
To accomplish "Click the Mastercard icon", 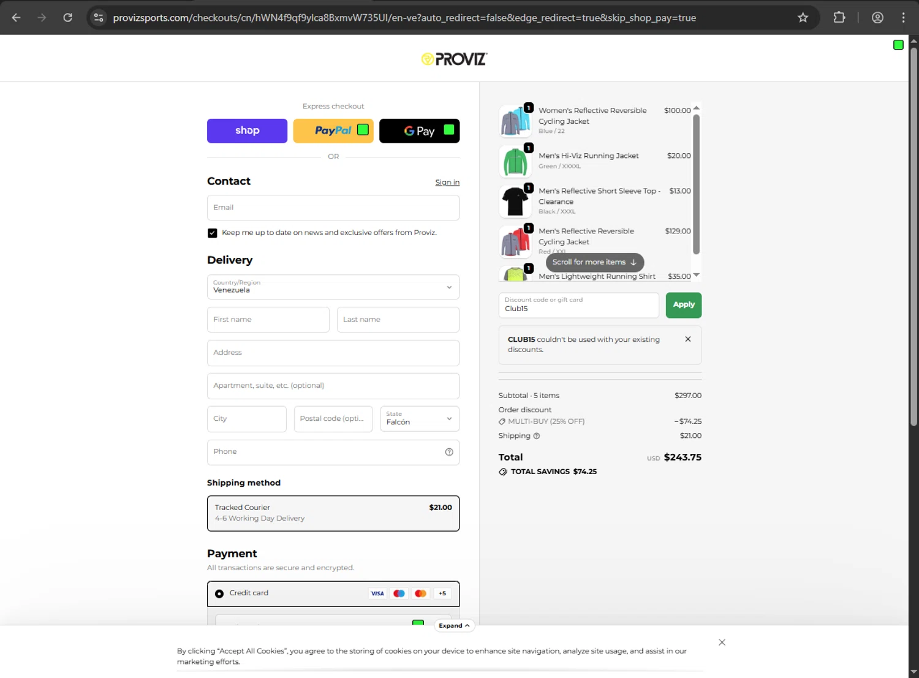I will point(420,593).
